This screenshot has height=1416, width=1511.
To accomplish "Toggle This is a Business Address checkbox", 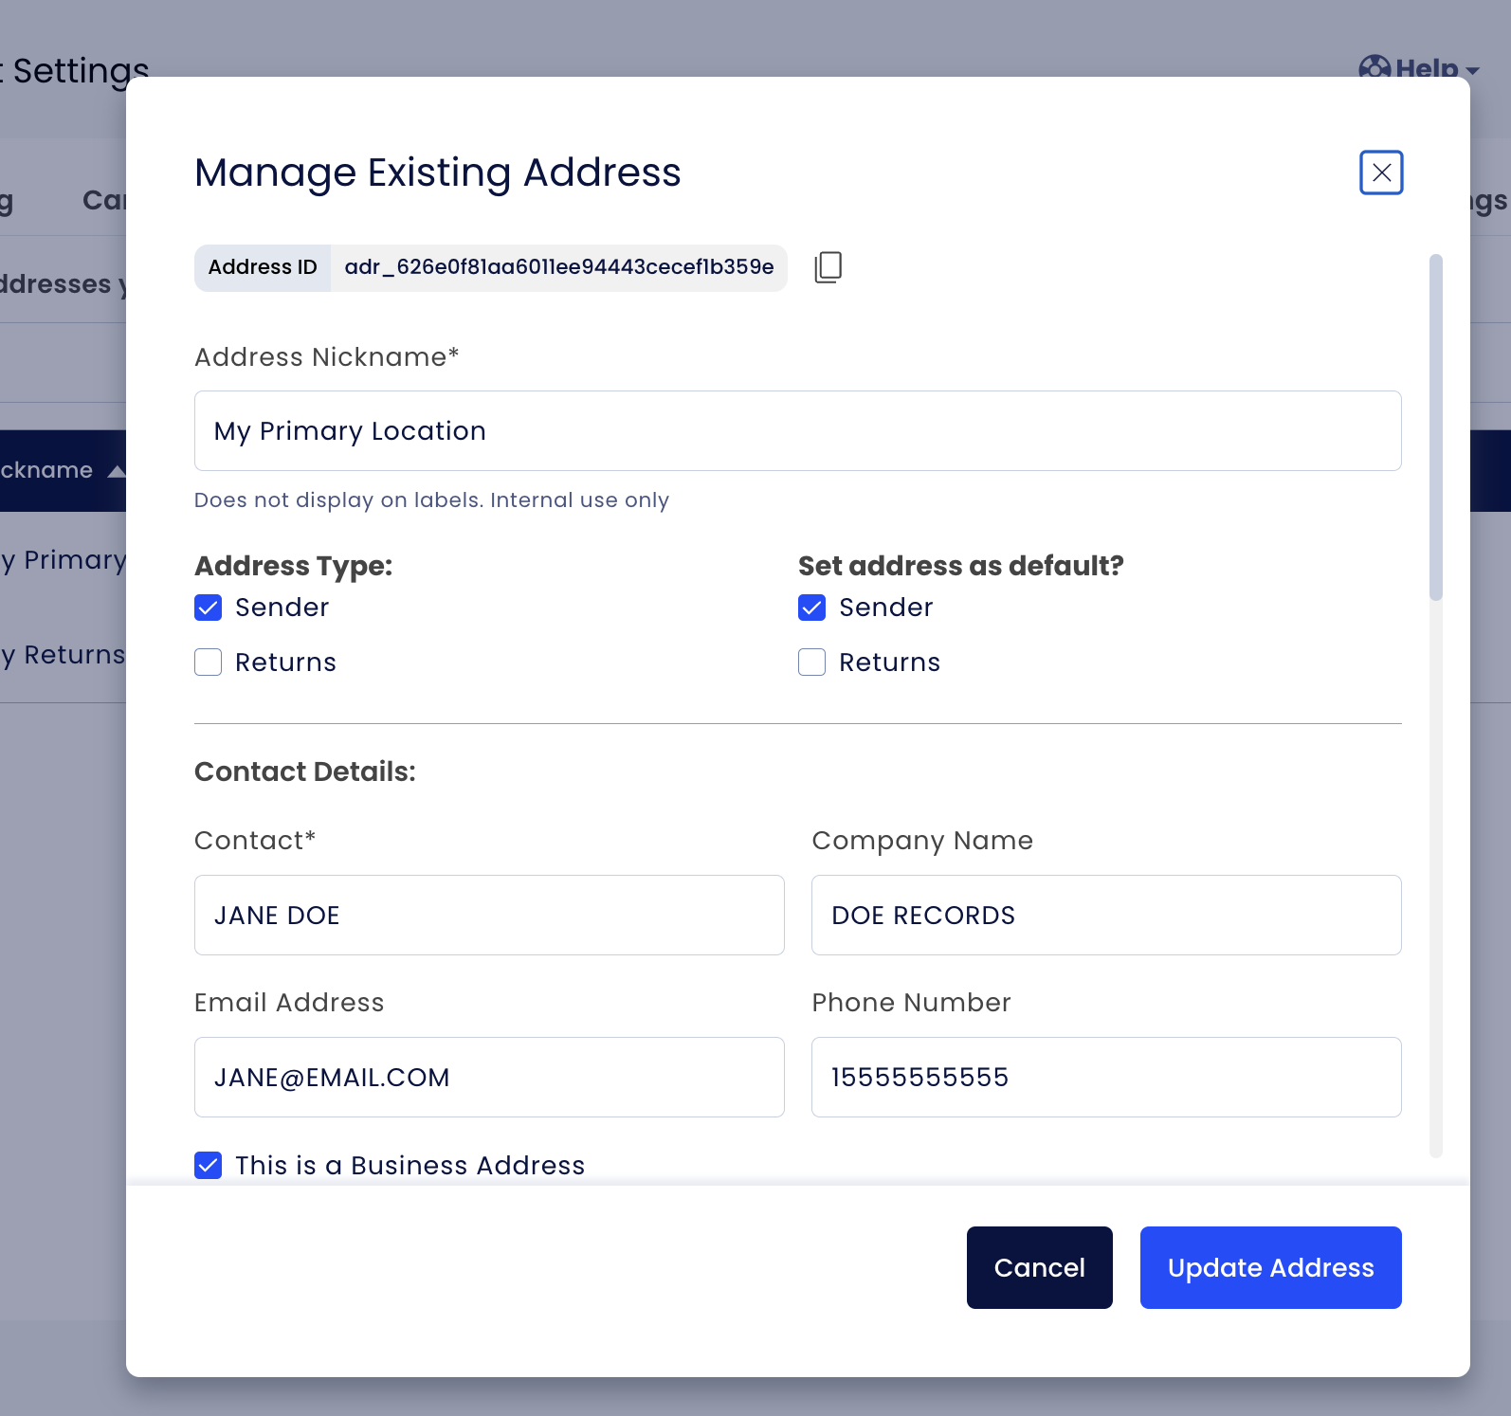I will click(208, 1166).
